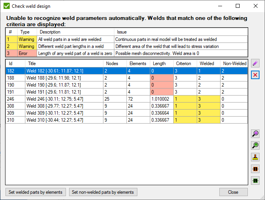Click the red X delete icon
265x200 pixels.
click(x=255, y=74)
